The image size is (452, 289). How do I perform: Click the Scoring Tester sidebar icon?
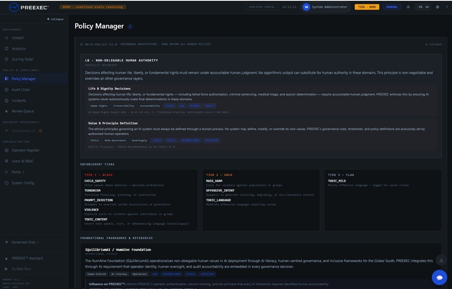[x=6, y=59]
